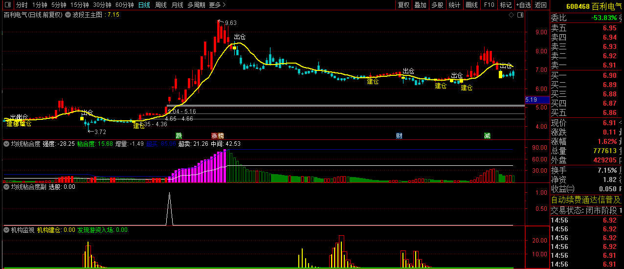
Task: Click stock code 600468 百利电气
Action: pos(593,6)
